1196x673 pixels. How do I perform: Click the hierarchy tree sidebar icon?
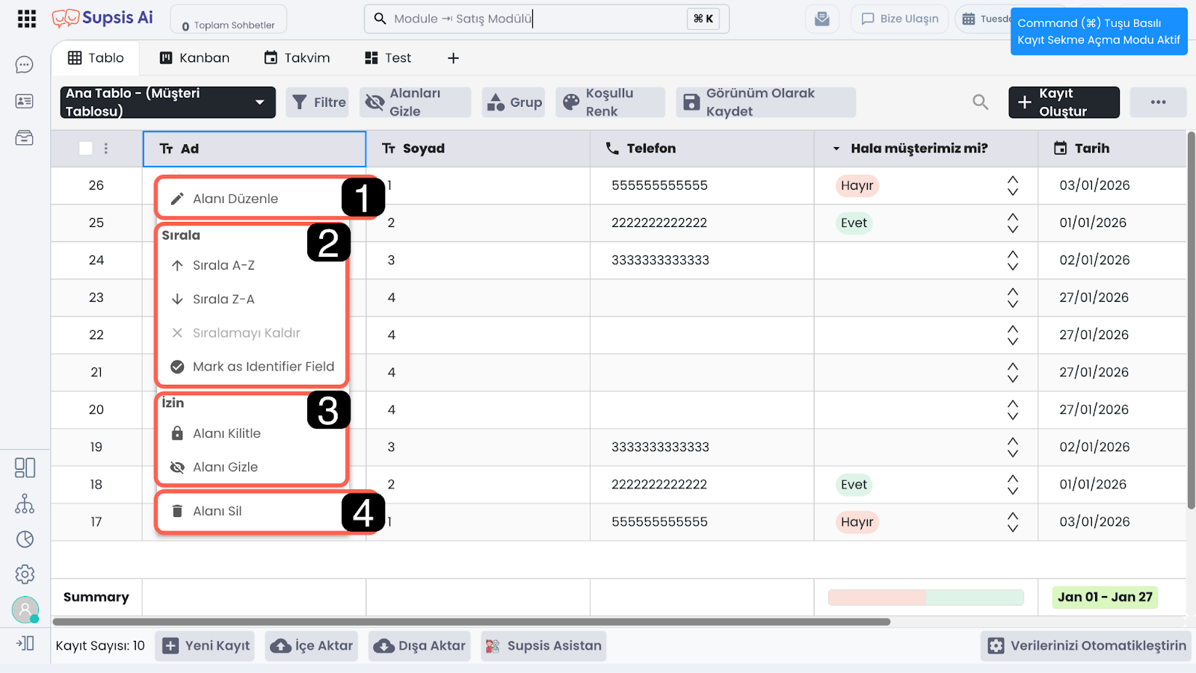point(25,504)
